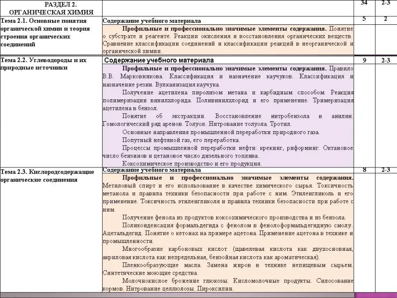Click the paragraph mentioning Правило В.В. Марковникова
This screenshot has width=397, height=298.
point(228,76)
